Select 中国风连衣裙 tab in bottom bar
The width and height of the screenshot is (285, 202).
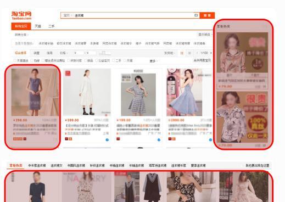pos(76,166)
